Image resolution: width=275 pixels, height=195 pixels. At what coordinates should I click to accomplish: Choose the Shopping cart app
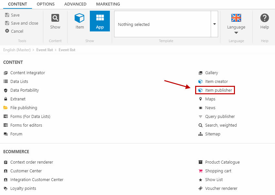point(215,171)
